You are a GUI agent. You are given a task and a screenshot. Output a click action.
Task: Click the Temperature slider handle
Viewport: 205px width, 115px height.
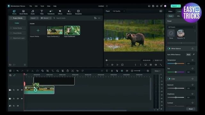176,64
